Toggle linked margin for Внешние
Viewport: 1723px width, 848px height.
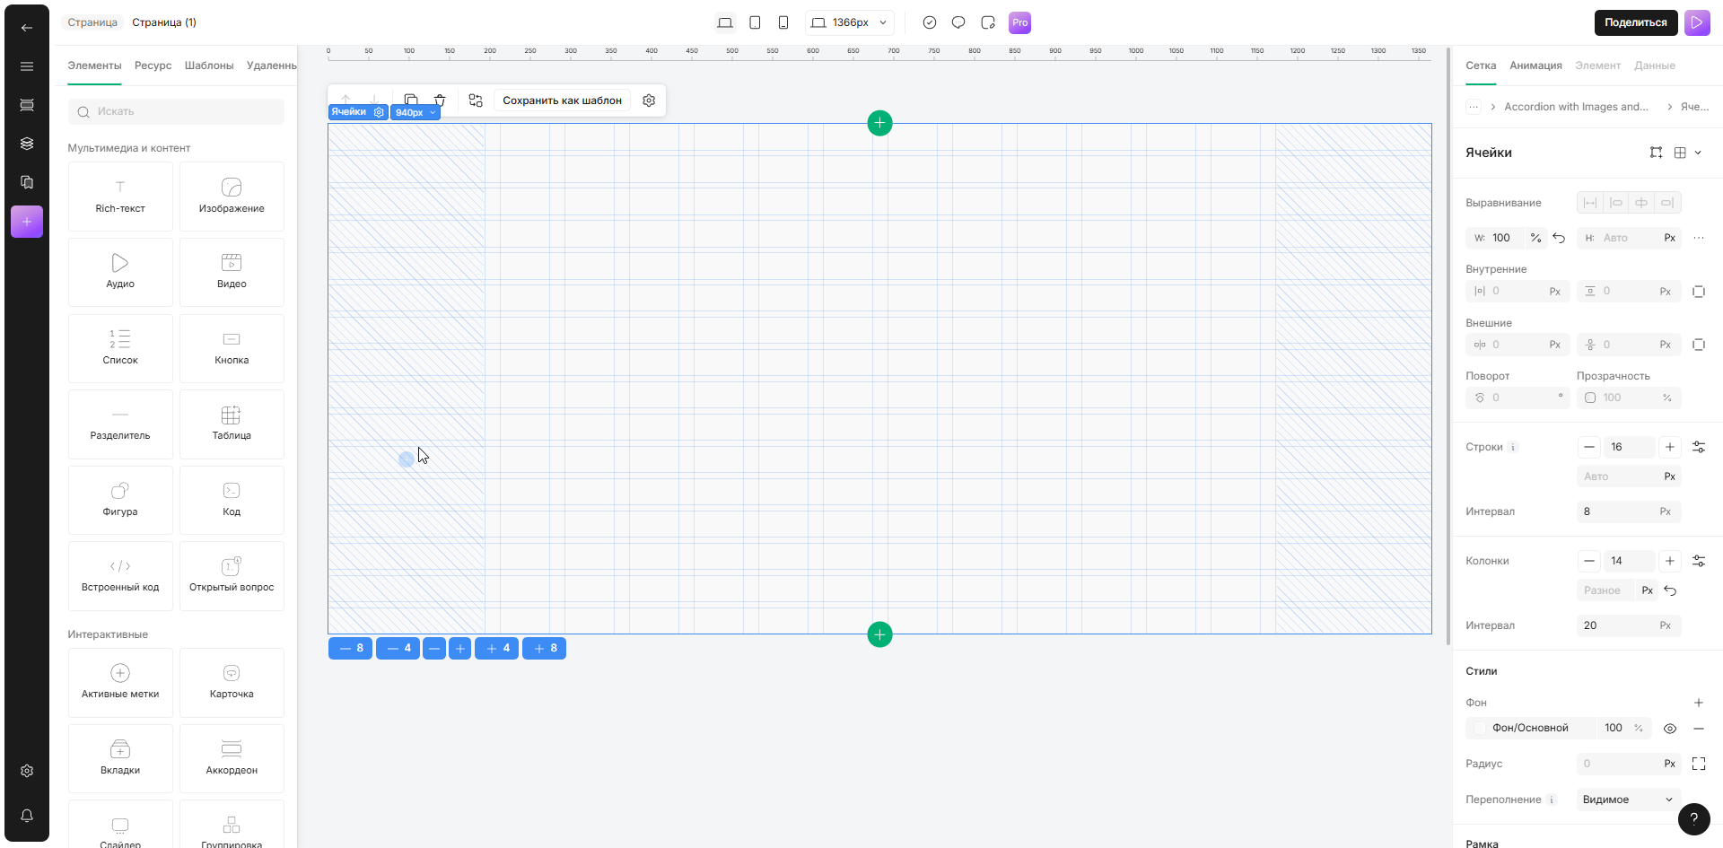(x=1699, y=345)
